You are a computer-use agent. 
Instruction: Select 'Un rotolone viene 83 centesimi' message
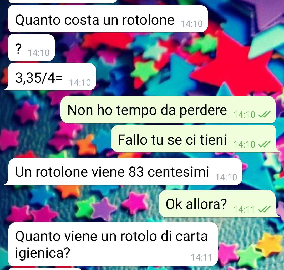(x=123, y=171)
